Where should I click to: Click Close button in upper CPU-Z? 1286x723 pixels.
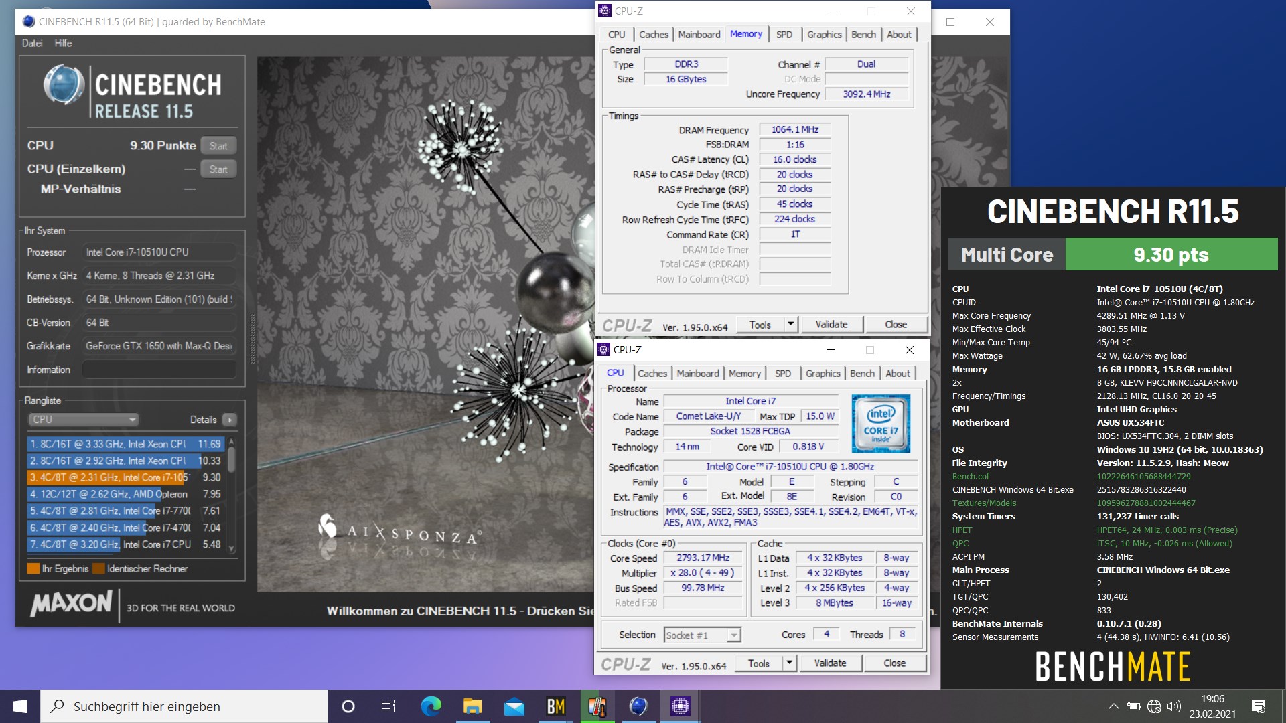pyautogui.click(x=896, y=325)
